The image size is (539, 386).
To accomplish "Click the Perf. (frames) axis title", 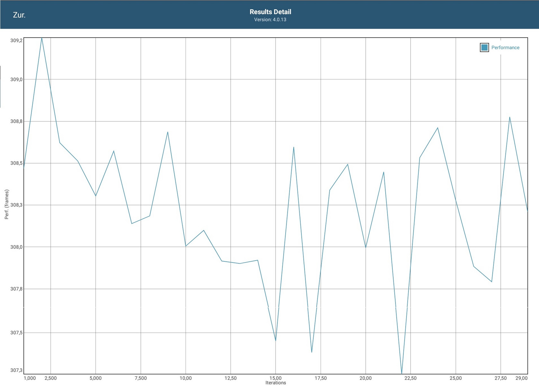I will click(x=7, y=204).
